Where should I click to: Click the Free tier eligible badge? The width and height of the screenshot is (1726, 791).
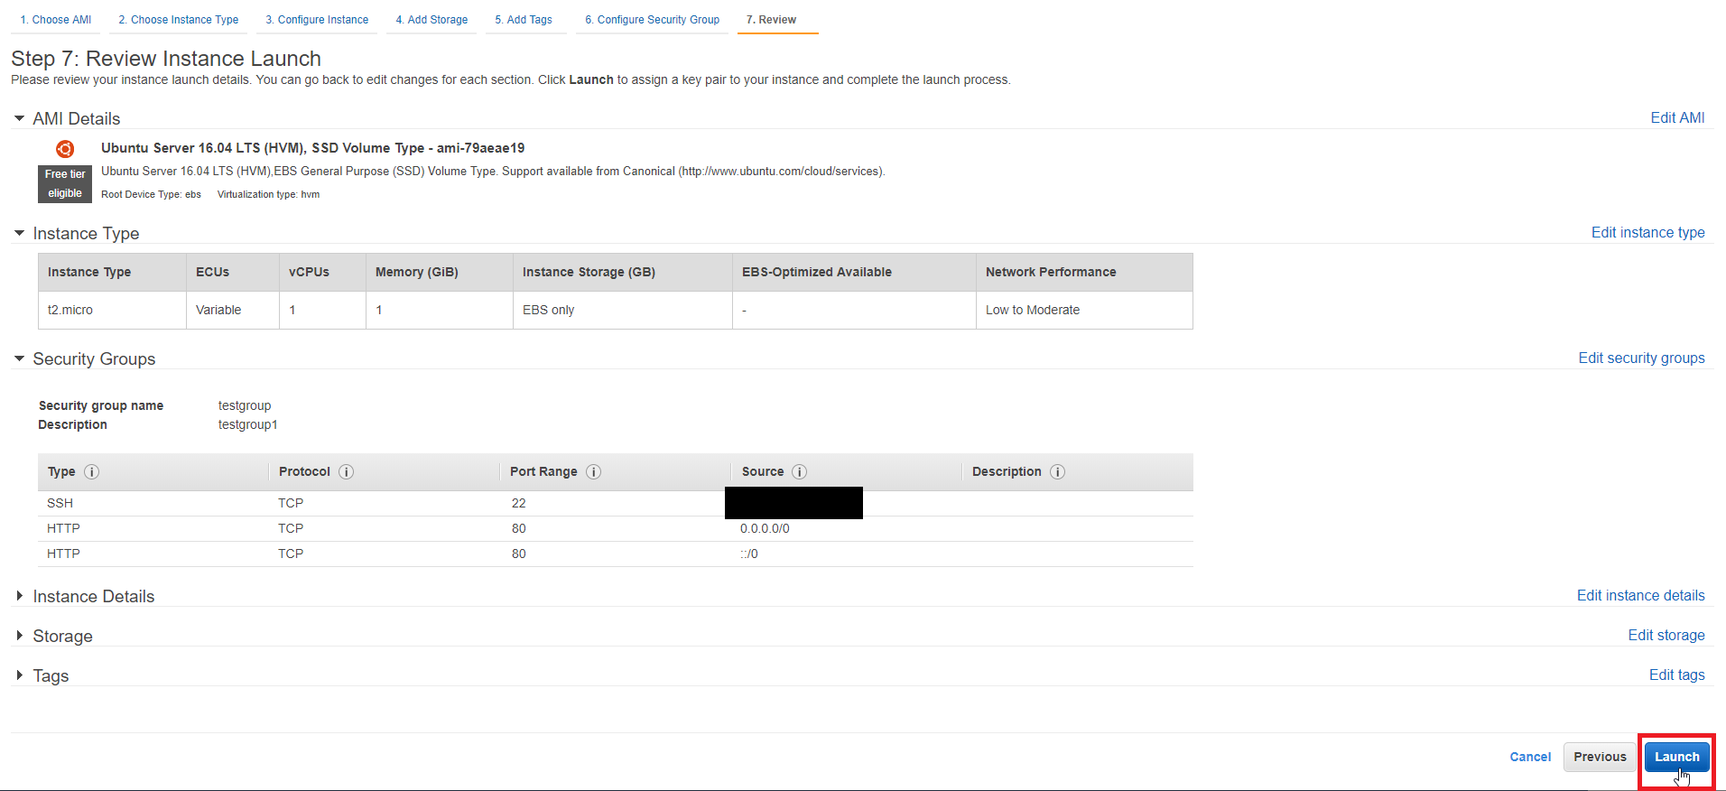coord(65,183)
